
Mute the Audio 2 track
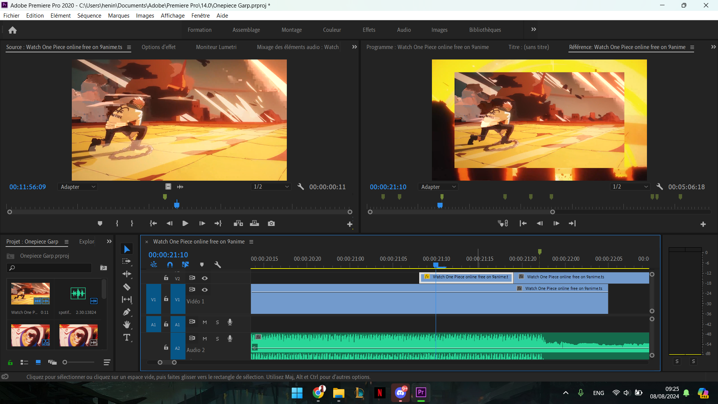[x=205, y=339]
